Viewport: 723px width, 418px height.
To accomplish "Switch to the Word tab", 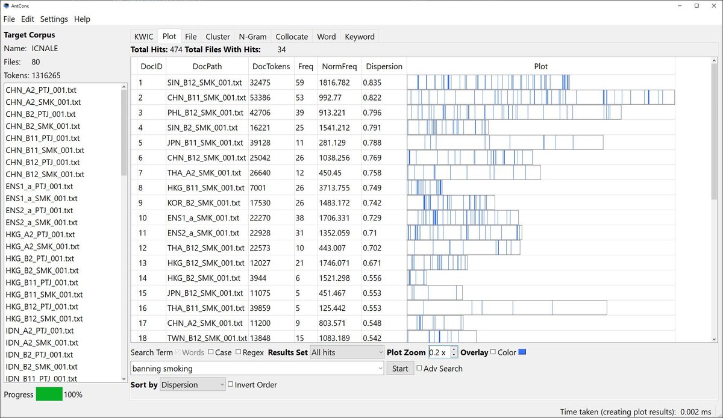I will point(327,37).
